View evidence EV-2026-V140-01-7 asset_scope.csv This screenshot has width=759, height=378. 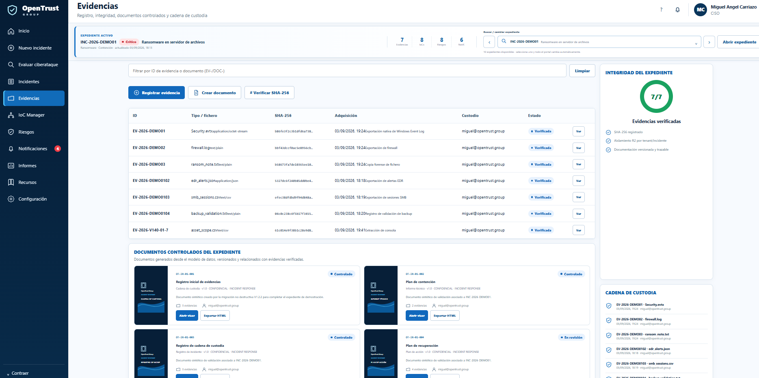[578, 230]
